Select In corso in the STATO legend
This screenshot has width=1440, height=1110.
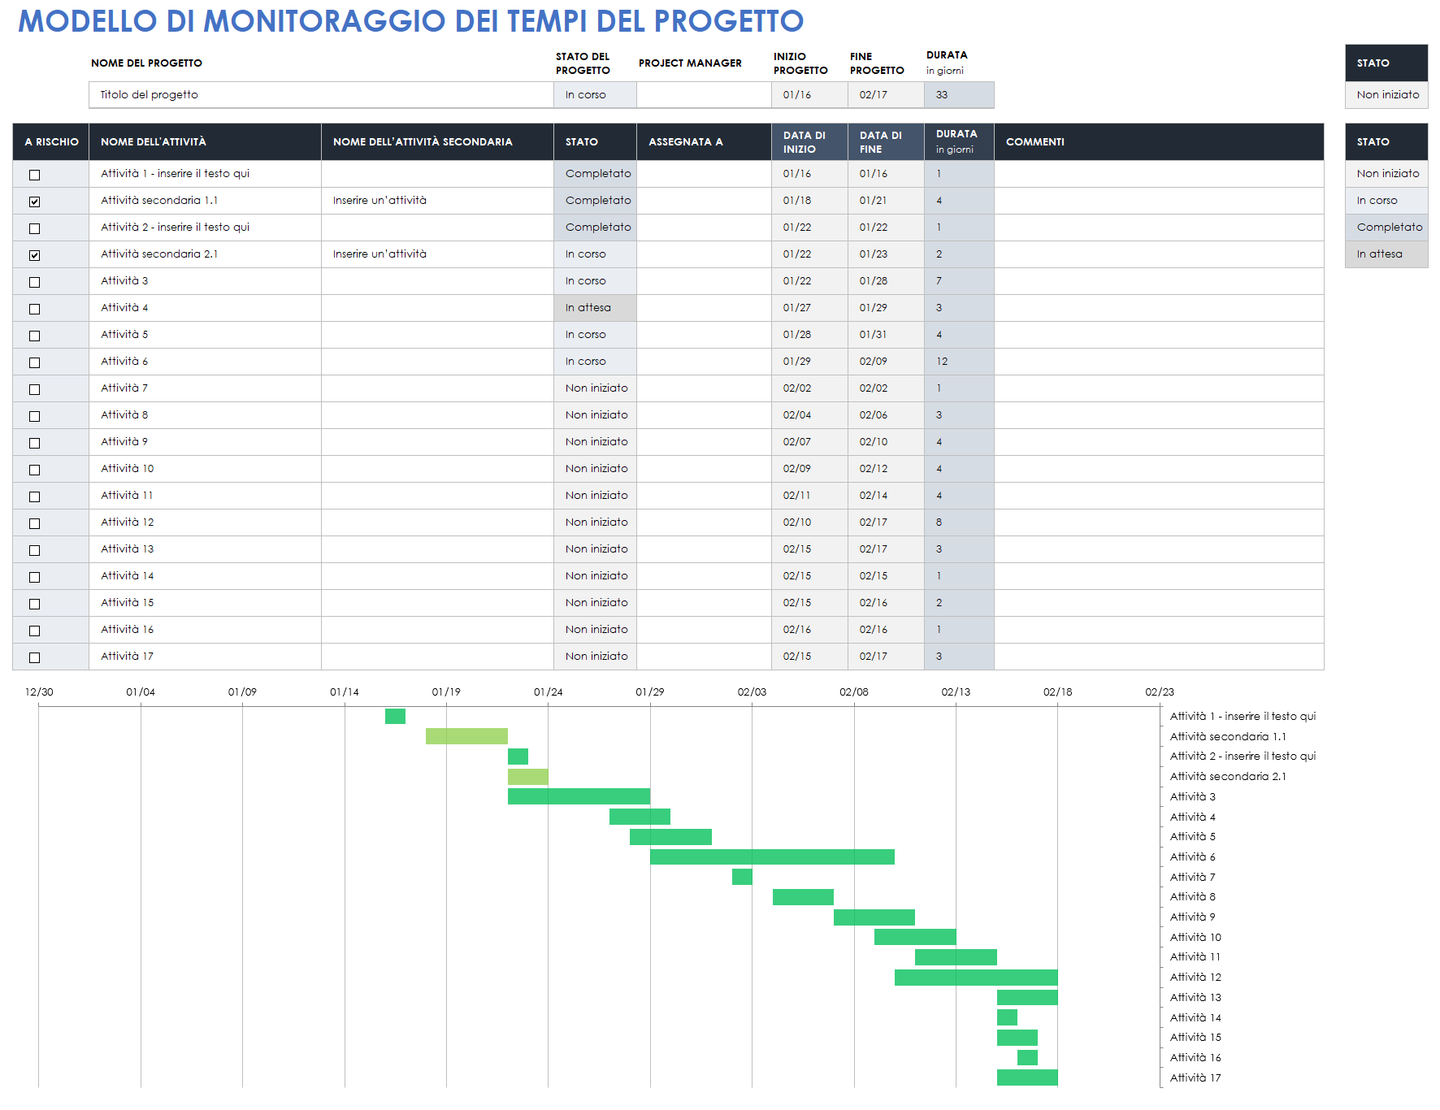coord(1386,201)
